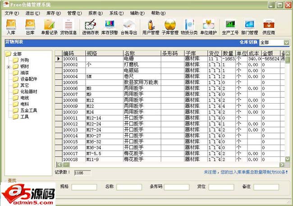
Task: Select the 数显家用万能表 cell
Action: click(x=142, y=82)
